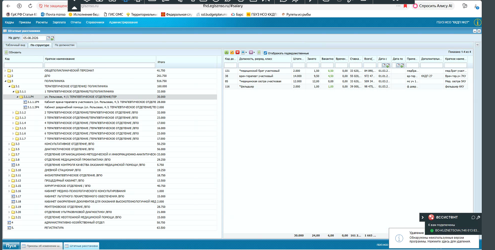The height and width of the screenshot is (250, 495).
Task: Open calendar icon in Дата по filter
Action: coord(397,65)
